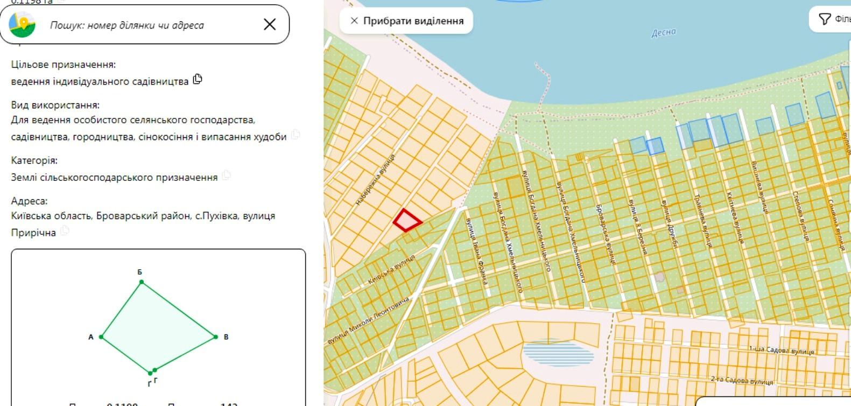Image resolution: width=851 pixels, height=406 pixels.
Task: Click the Прибрати виділення button
Action: 406,21
